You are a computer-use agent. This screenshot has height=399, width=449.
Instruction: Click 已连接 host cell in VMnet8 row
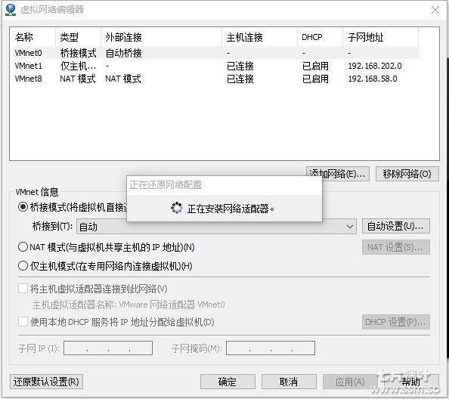point(240,79)
